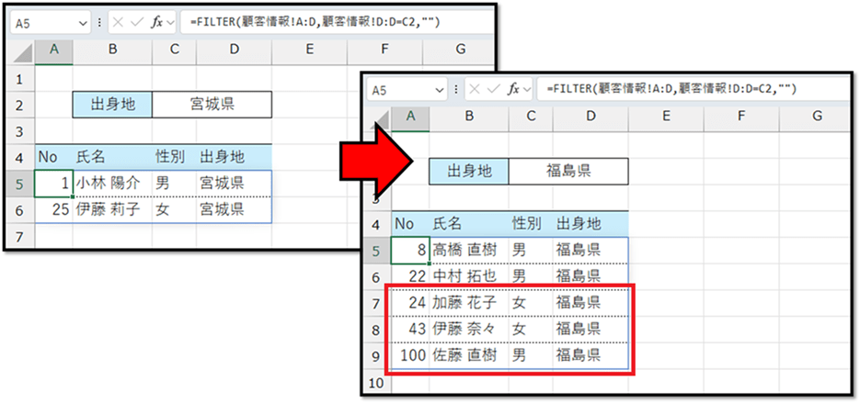Click the fx Insert Function icon in left window
Image resolution: width=860 pixels, height=403 pixels.
(x=156, y=22)
